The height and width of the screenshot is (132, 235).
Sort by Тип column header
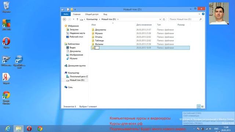[x=159, y=25]
